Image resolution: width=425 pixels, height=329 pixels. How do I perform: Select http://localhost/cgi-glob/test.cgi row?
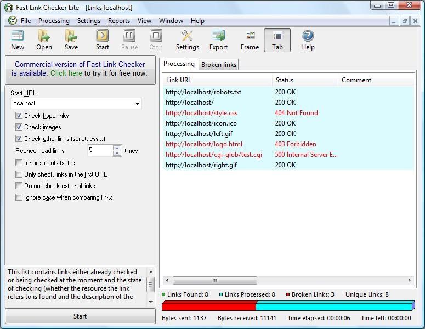[288, 155]
